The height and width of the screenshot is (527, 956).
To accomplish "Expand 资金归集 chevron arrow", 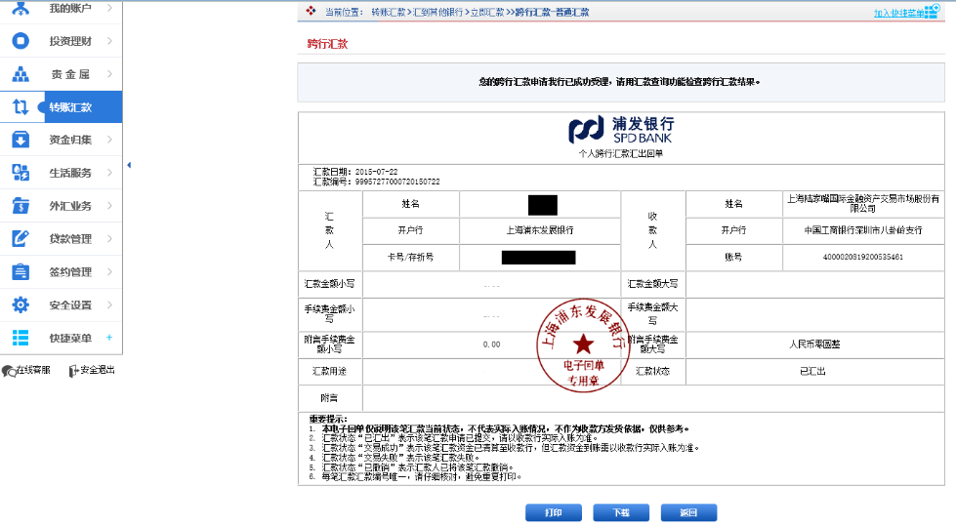I will tap(109, 140).
